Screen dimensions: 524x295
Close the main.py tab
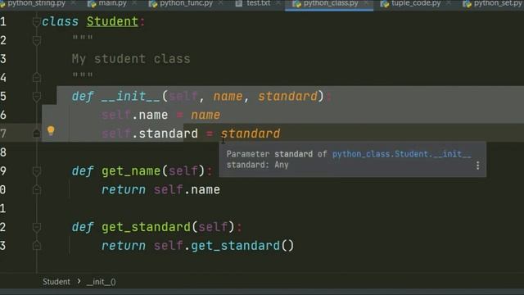[x=134, y=3]
